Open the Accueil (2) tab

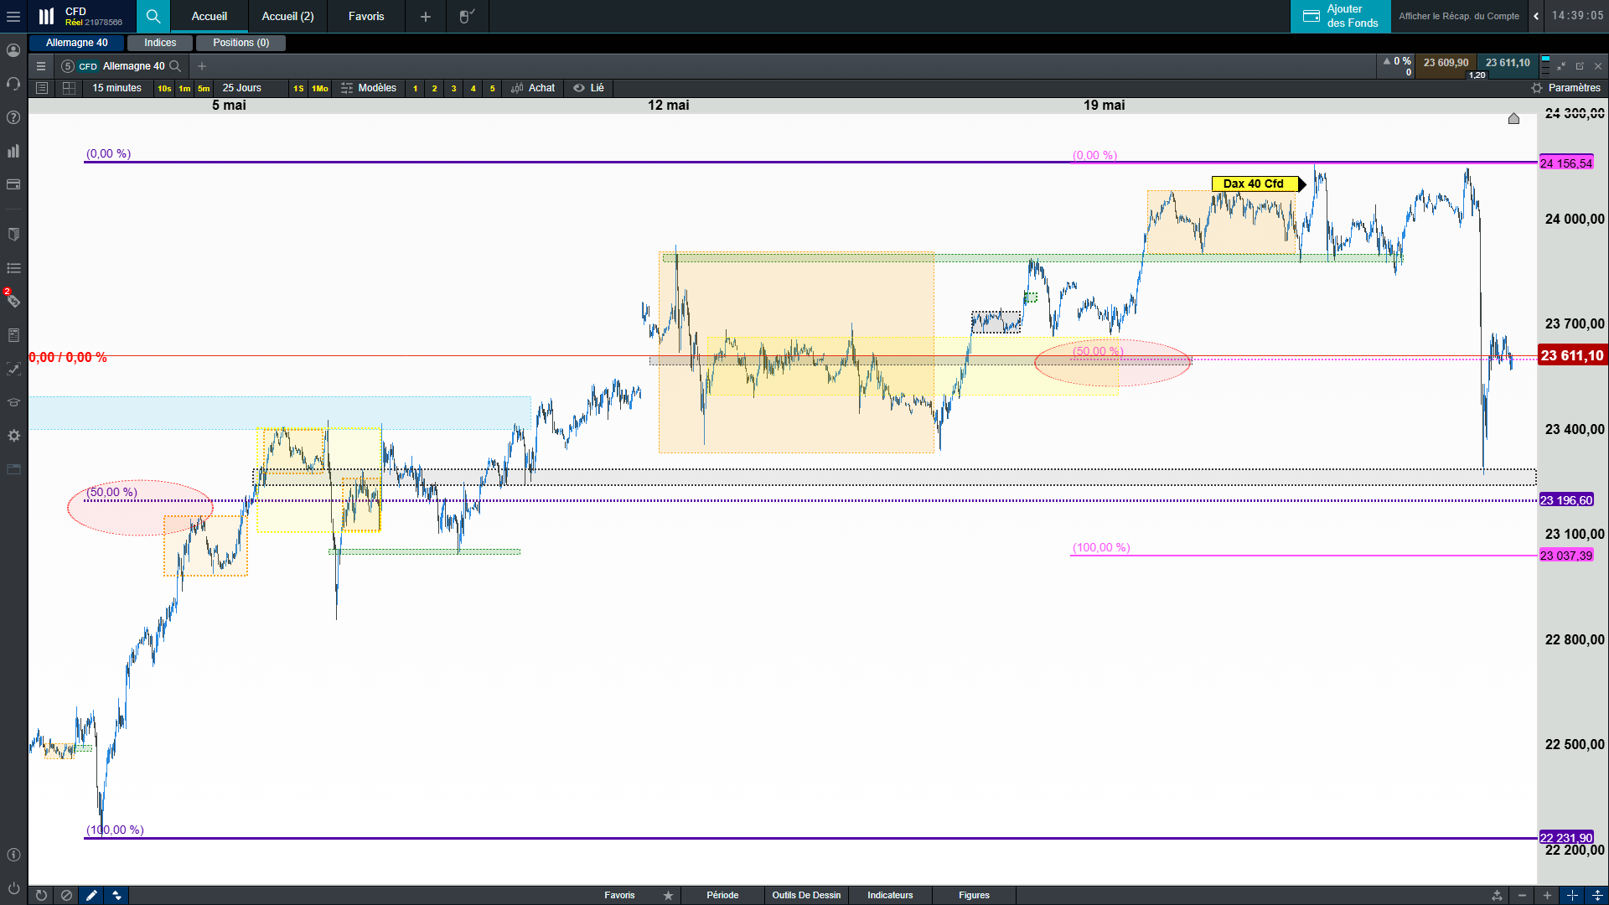pyautogui.click(x=287, y=16)
